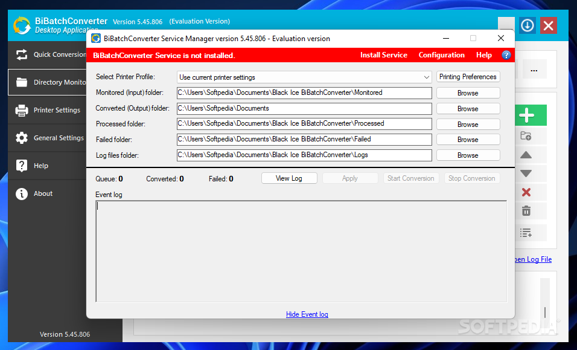
Task: Open the About entry in the sidebar
Action: [47, 193]
